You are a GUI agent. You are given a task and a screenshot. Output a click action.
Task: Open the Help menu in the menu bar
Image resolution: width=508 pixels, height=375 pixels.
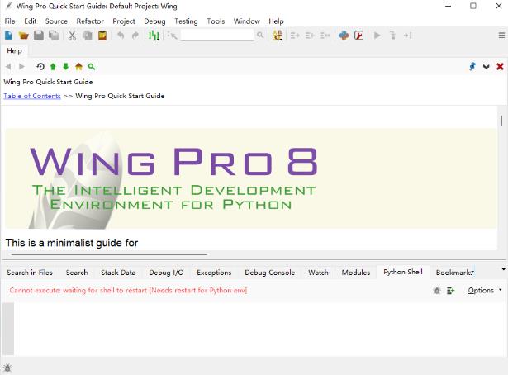click(x=276, y=21)
